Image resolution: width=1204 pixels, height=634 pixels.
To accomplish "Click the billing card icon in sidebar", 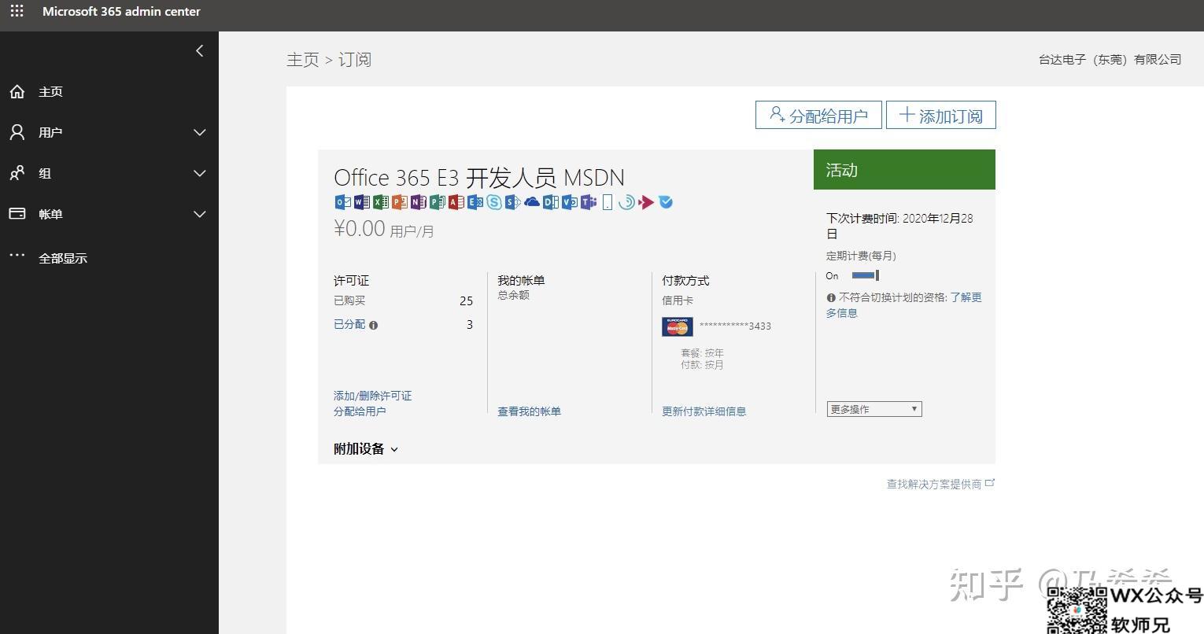I will pyautogui.click(x=17, y=214).
